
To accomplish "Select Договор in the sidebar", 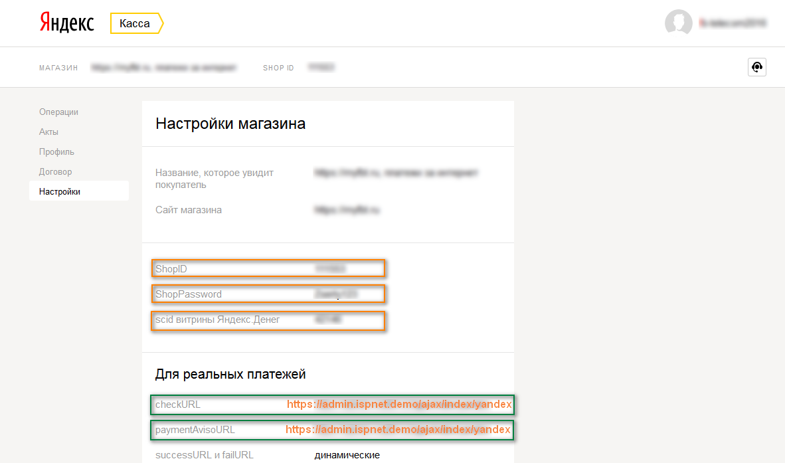I will (x=55, y=172).
